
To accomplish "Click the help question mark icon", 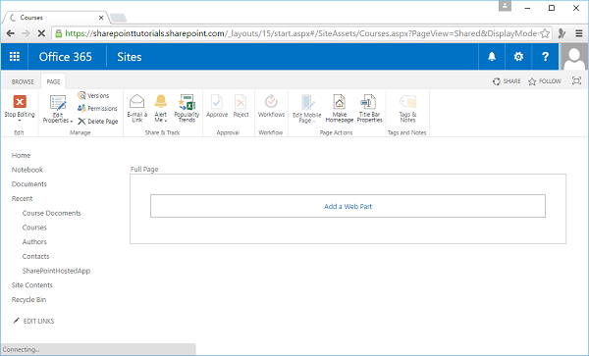I will tap(545, 57).
